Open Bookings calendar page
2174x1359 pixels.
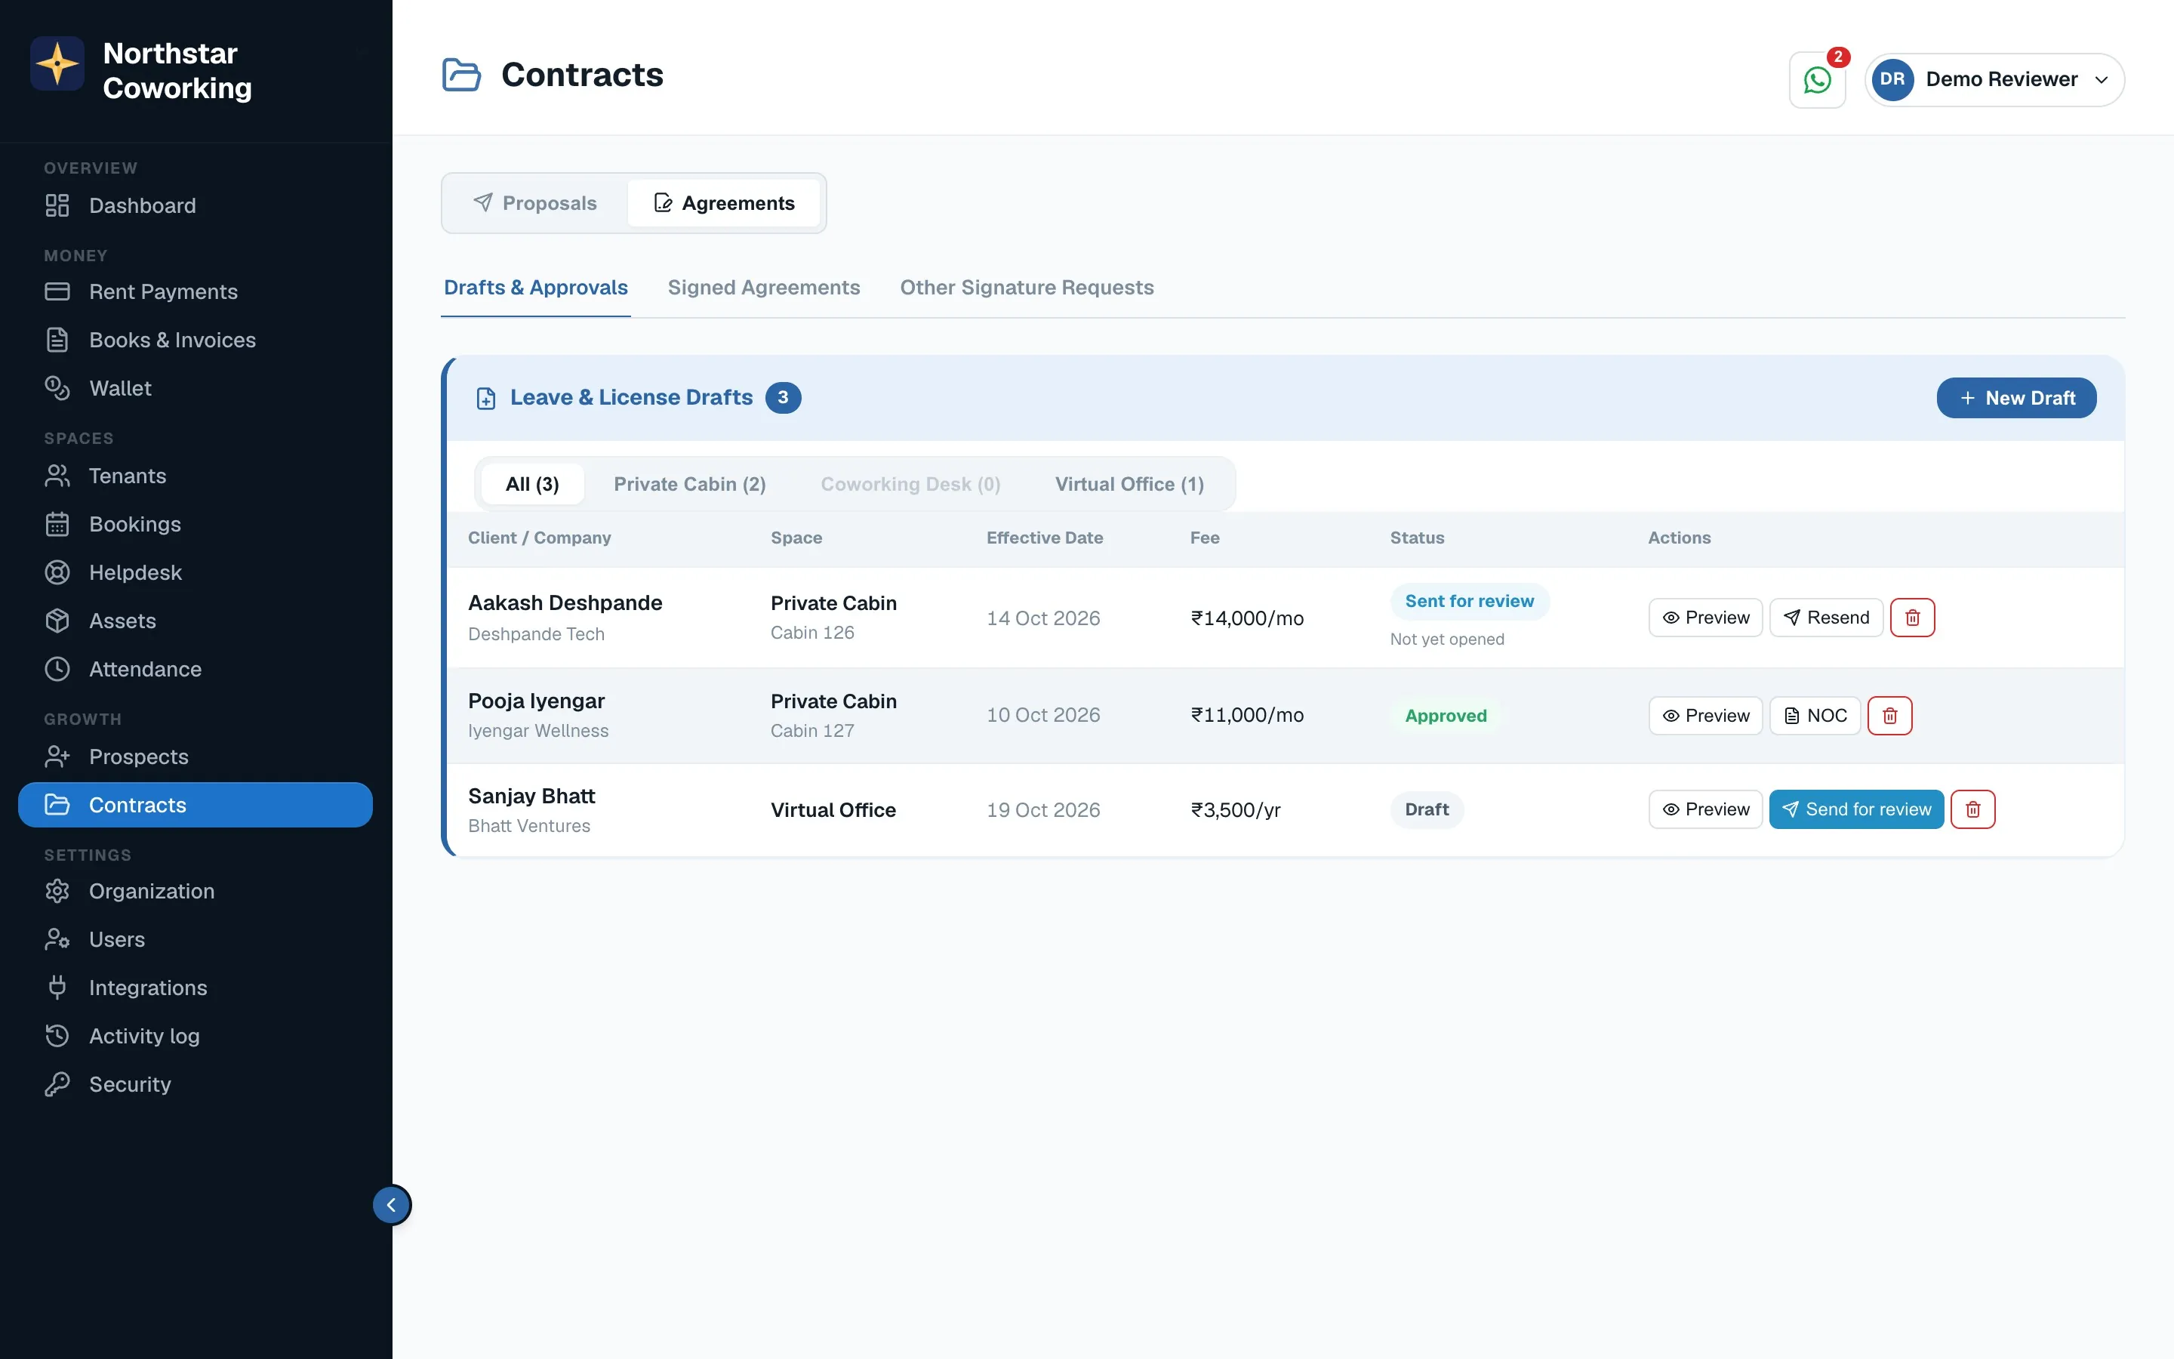tap(196, 524)
